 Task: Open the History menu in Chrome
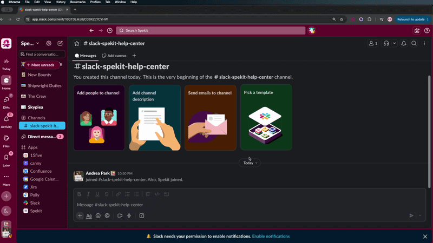[61, 2]
